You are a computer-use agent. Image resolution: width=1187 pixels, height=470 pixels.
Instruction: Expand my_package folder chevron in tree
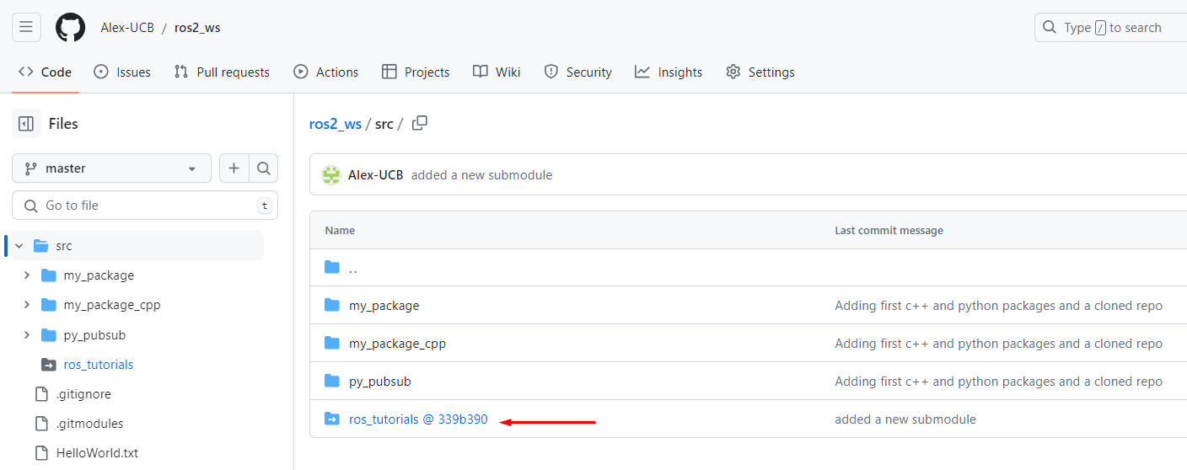click(x=27, y=275)
